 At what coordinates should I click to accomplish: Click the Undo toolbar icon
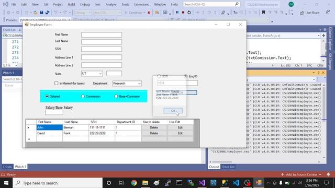click(x=55, y=13)
